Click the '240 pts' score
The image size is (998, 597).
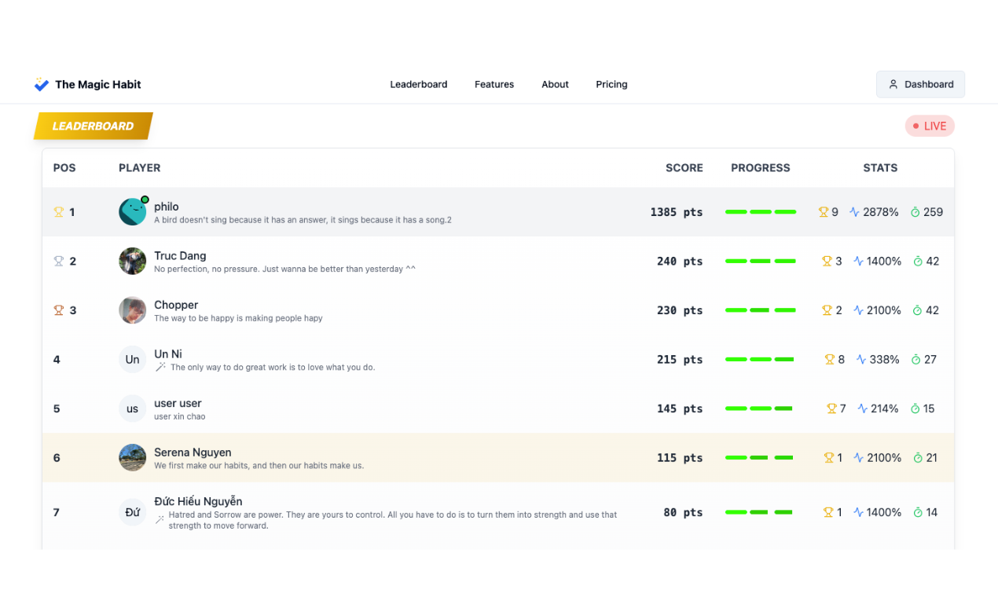(680, 262)
